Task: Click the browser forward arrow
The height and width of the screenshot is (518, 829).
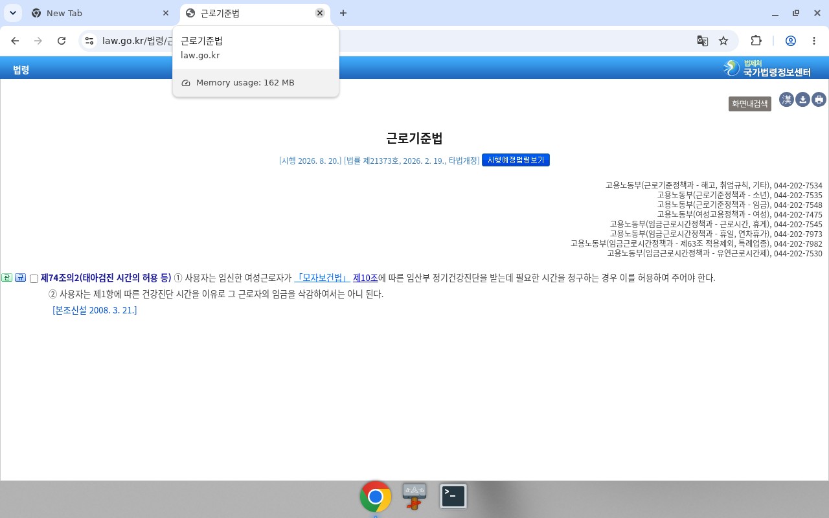Action: pyautogui.click(x=38, y=41)
